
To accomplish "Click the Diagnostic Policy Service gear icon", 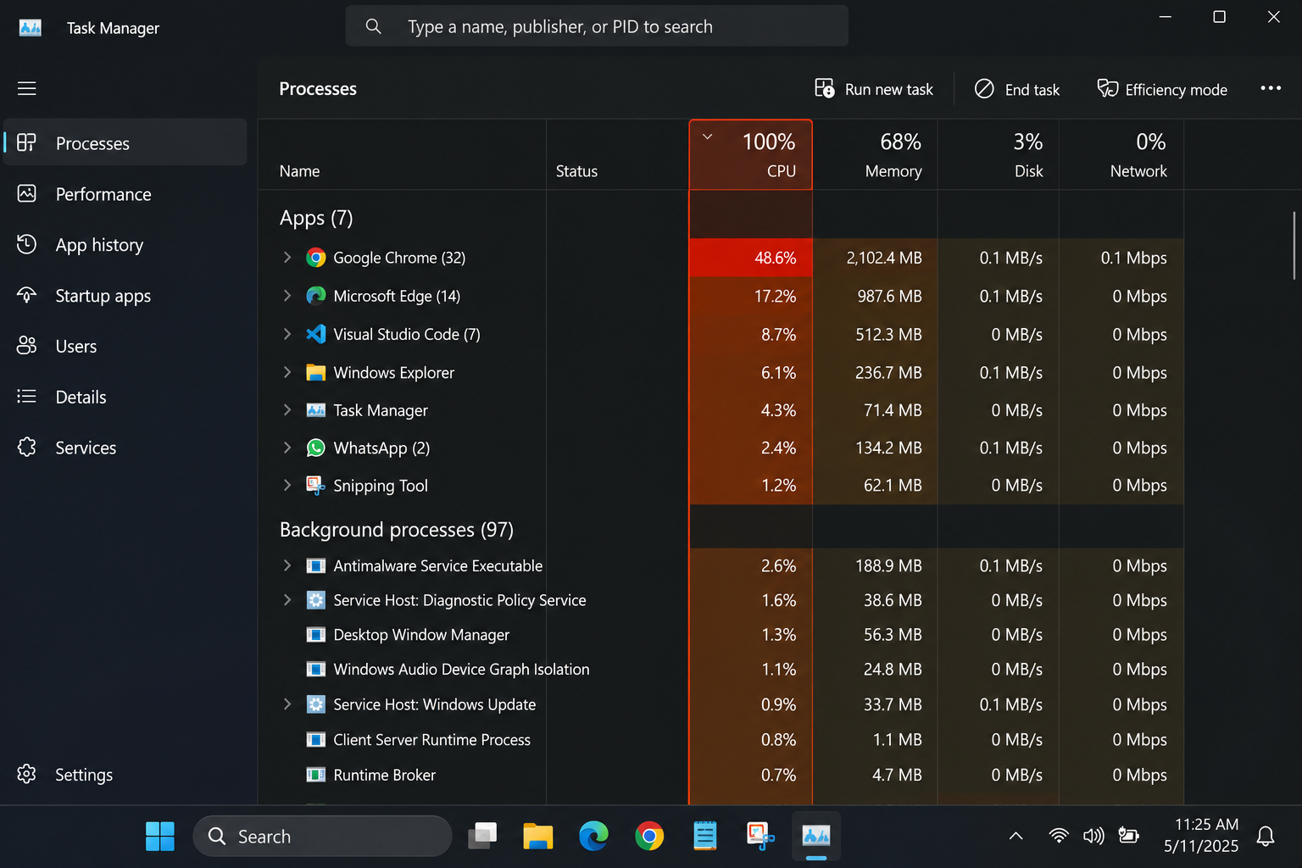I will click(316, 600).
